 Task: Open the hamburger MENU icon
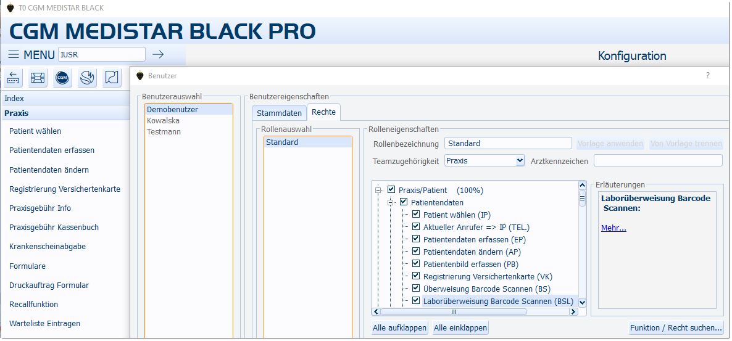point(14,55)
